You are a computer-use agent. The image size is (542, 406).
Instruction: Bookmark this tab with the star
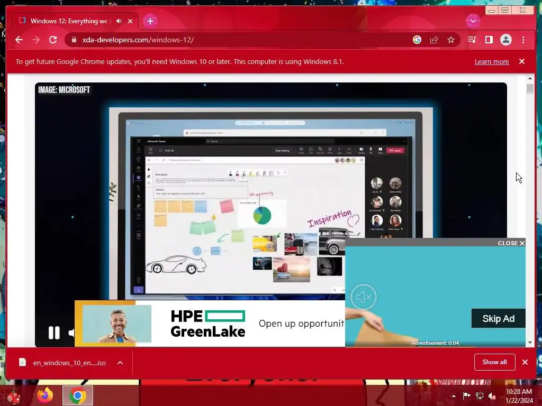coord(451,40)
